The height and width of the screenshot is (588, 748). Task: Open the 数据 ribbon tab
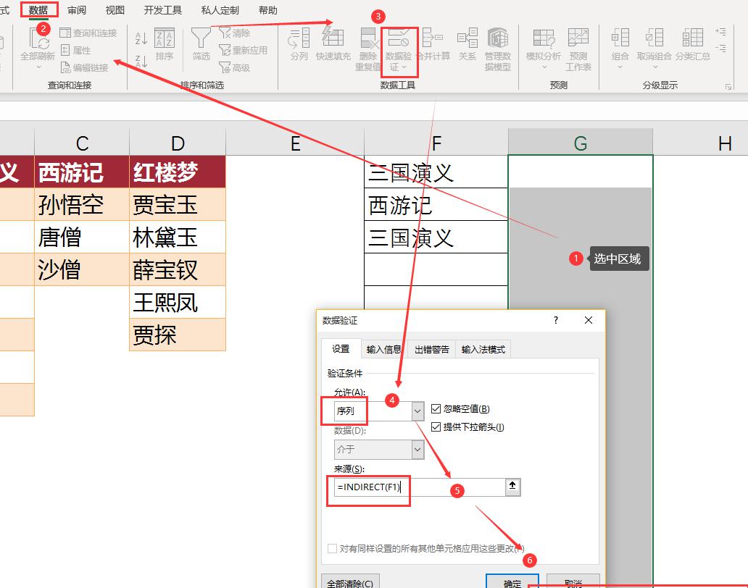point(38,10)
